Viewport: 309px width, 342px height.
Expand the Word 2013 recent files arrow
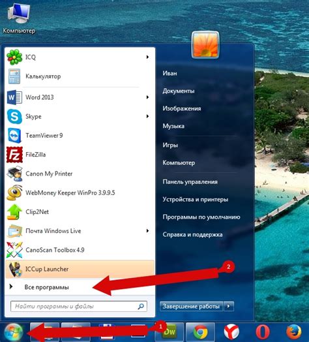click(x=147, y=97)
